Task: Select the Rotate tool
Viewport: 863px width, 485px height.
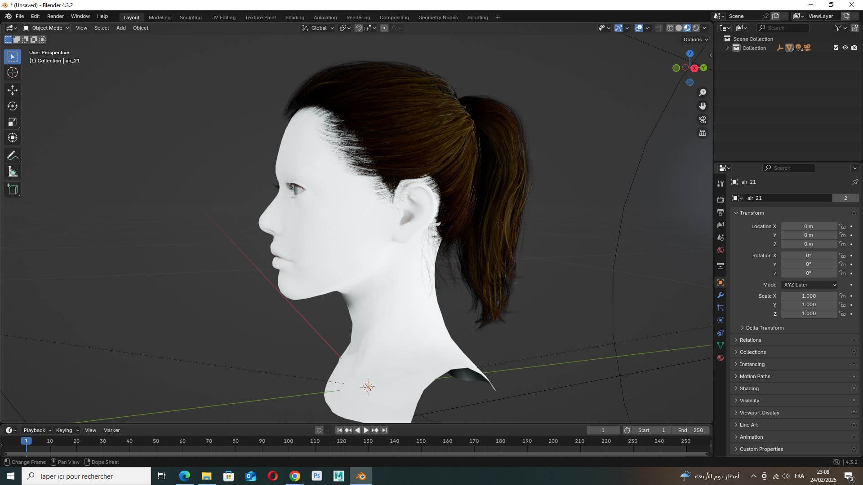Action: pyautogui.click(x=13, y=106)
